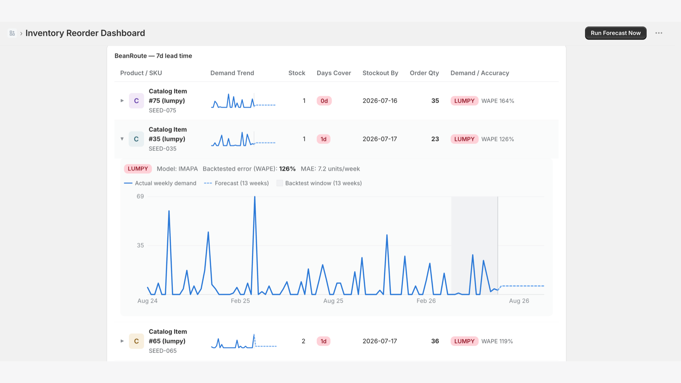
Task: Click the tallest demand peak in chart
Action: point(255,197)
